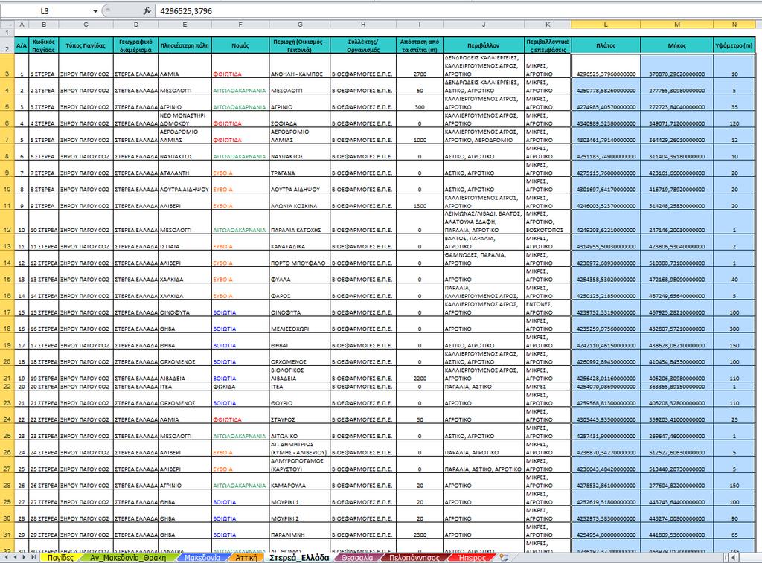The image size is (762, 563).
Task: Click the cell 370870,29620000000
Action: coord(677,66)
